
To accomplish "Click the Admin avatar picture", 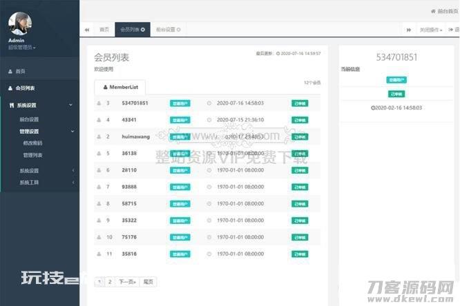I will click(x=20, y=23).
